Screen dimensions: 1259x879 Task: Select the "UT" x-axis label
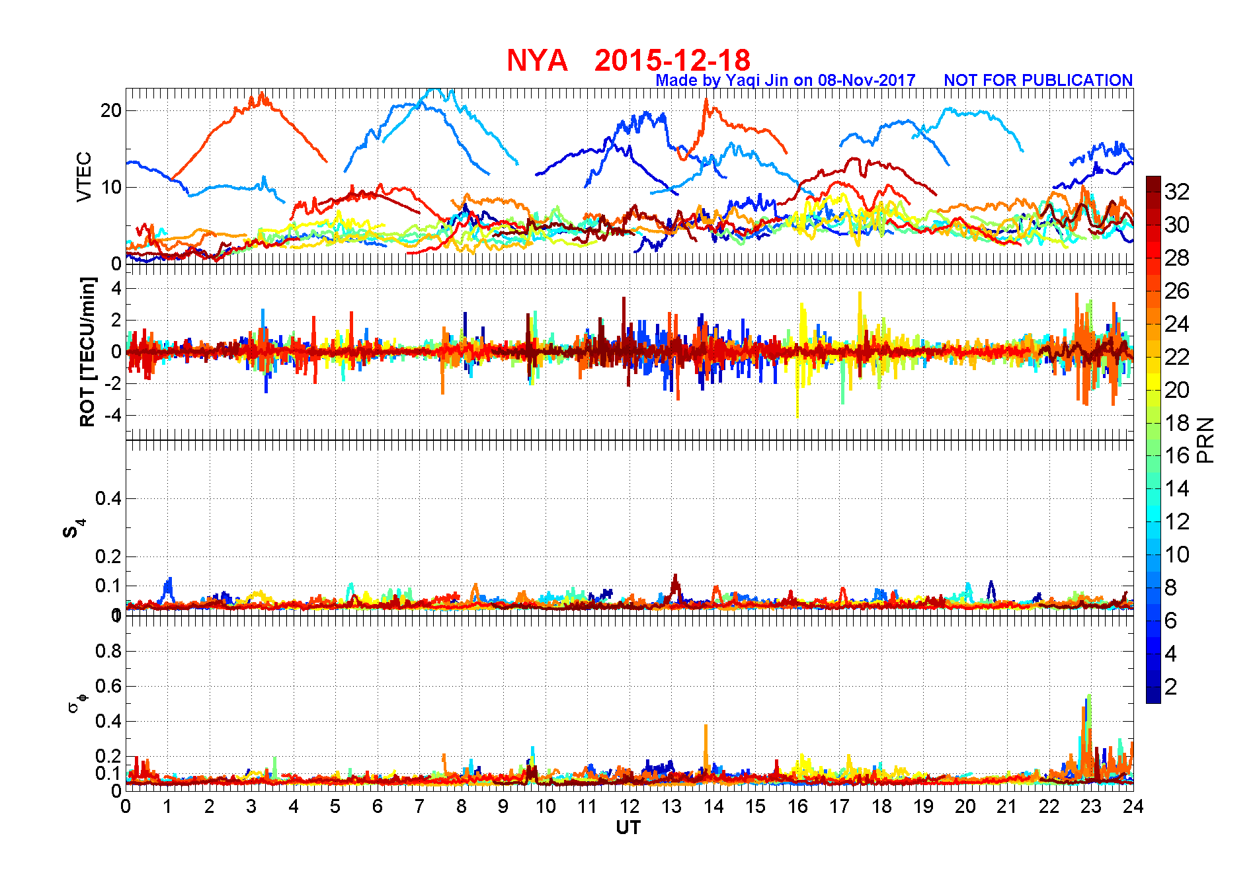coord(628,827)
